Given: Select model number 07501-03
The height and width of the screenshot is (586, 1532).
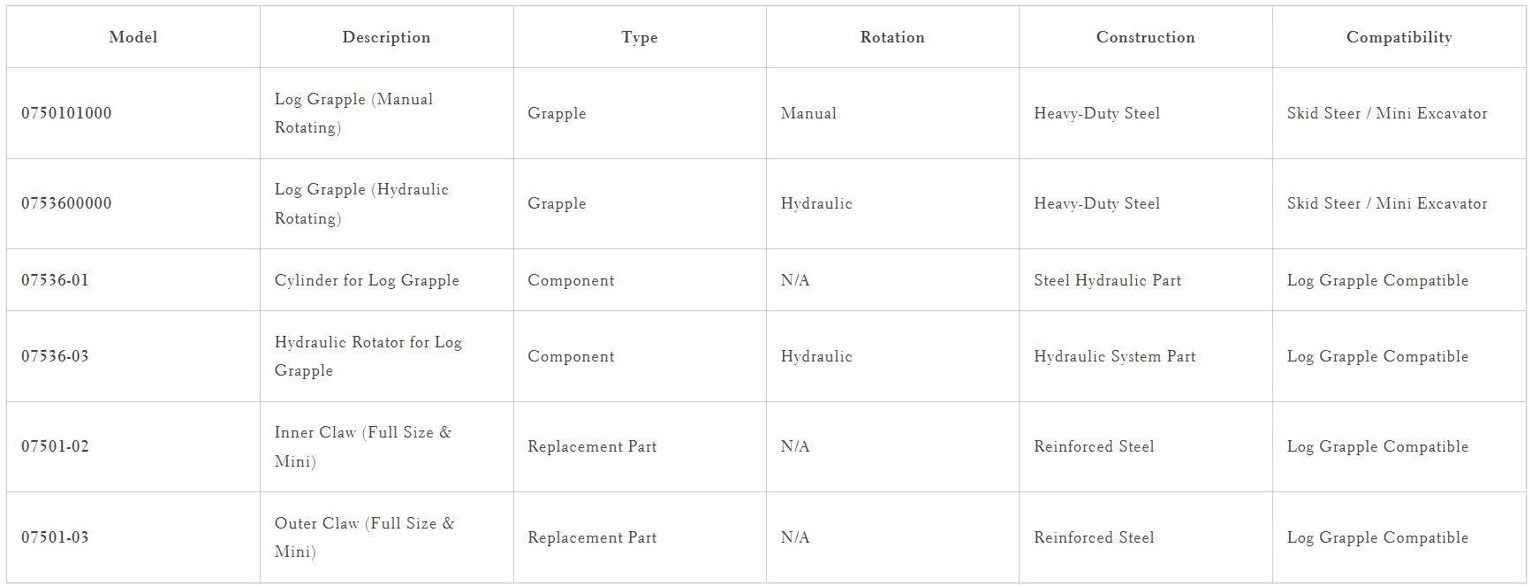Looking at the screenshot, I should point(55,537).
